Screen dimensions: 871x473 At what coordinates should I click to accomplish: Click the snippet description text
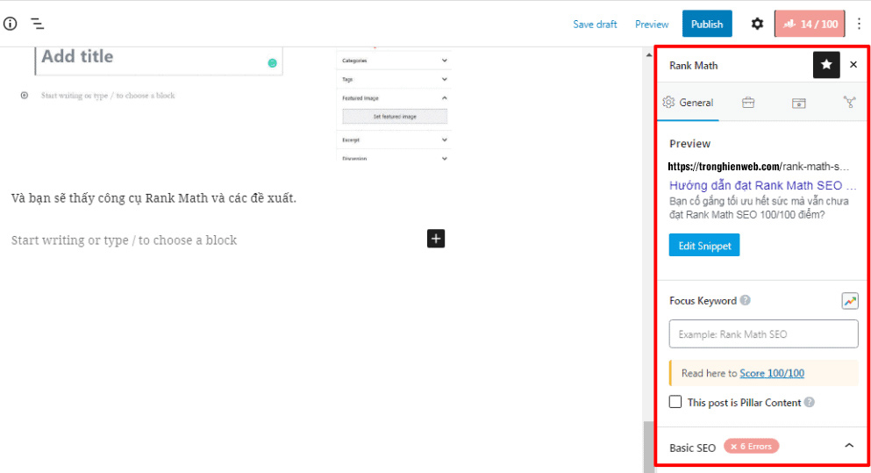point(759,208)
